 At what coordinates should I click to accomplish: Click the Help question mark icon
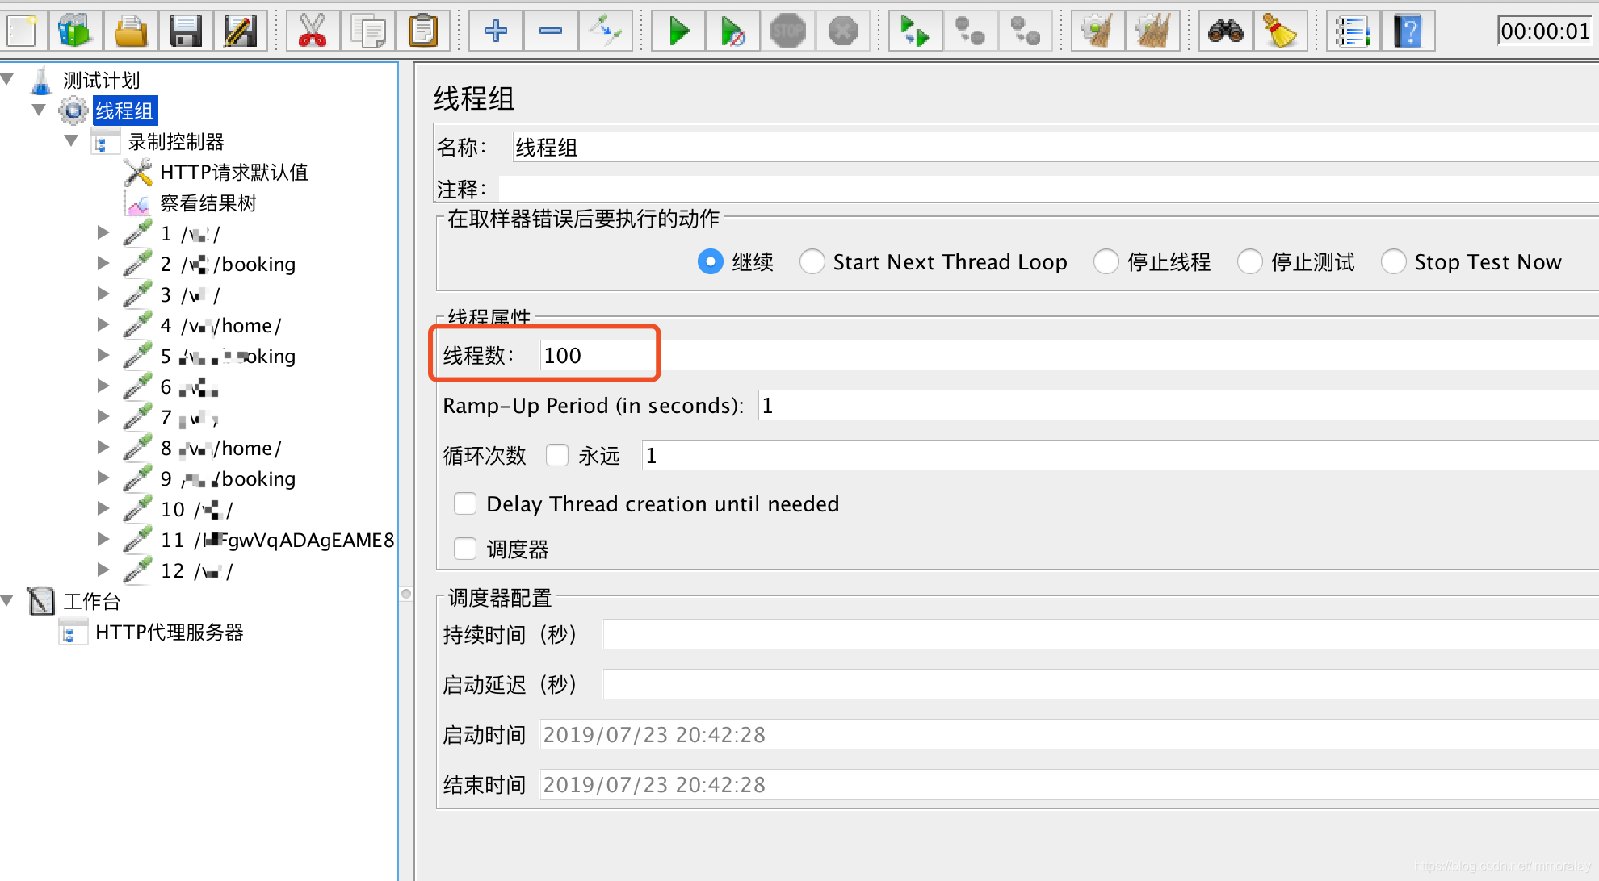coord(1408,31)
